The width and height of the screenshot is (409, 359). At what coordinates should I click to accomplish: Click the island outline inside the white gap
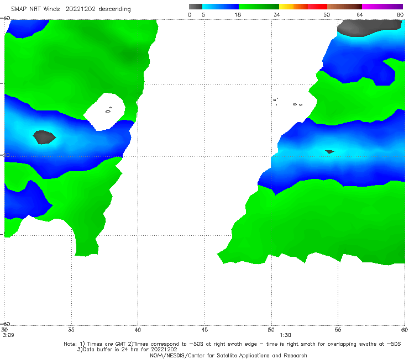pos(108,110)
